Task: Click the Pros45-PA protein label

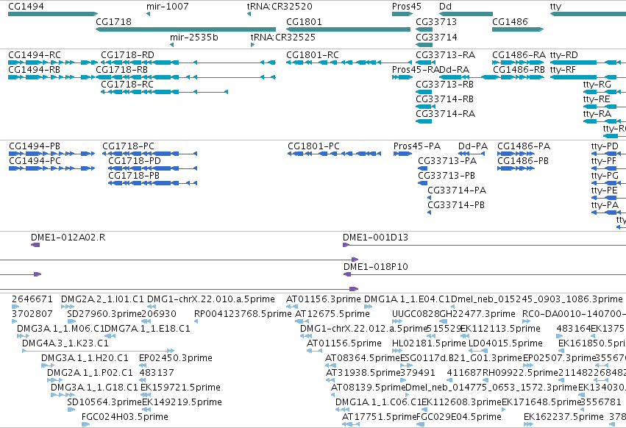Action: [x=417, y=146]
